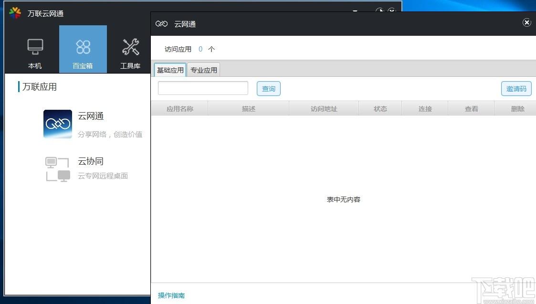Click the 云专网远程桌面 description text

103,176
